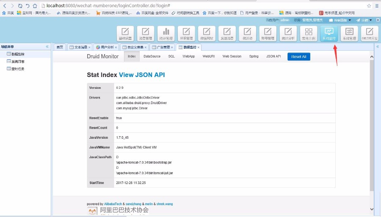Open 菜单管理 toolbar module
This screenshot has height=217, width=381.
click(186, 33)
